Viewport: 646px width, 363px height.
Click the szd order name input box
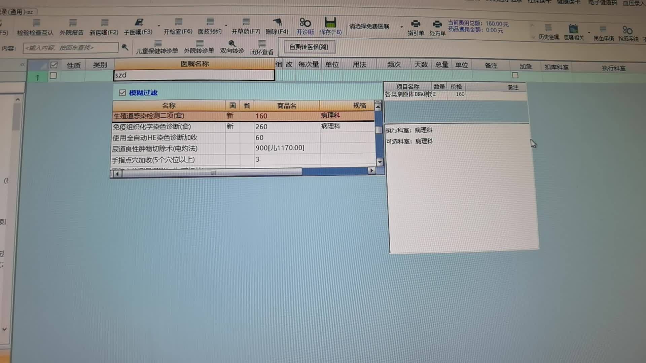coord(194,75)
